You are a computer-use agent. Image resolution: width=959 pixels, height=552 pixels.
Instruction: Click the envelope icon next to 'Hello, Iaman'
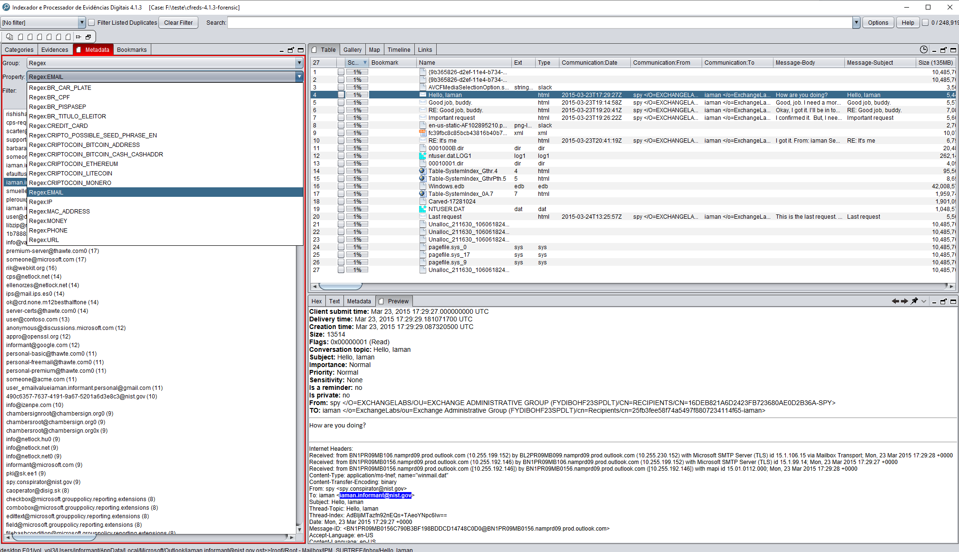[x=422, y=95]
